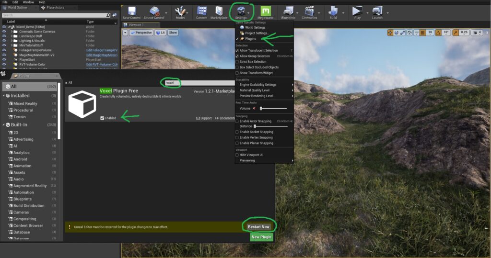Image resolution: width=491 pixels, height=258 pixels.
Task: Click the Save Current toolbar icon
Action: click(131, 11)
